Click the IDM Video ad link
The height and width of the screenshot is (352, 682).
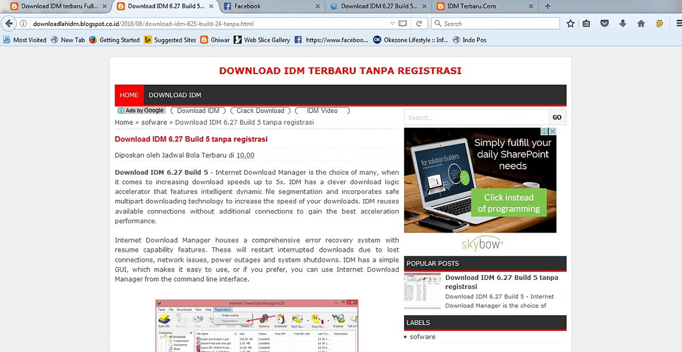[322, 111]
